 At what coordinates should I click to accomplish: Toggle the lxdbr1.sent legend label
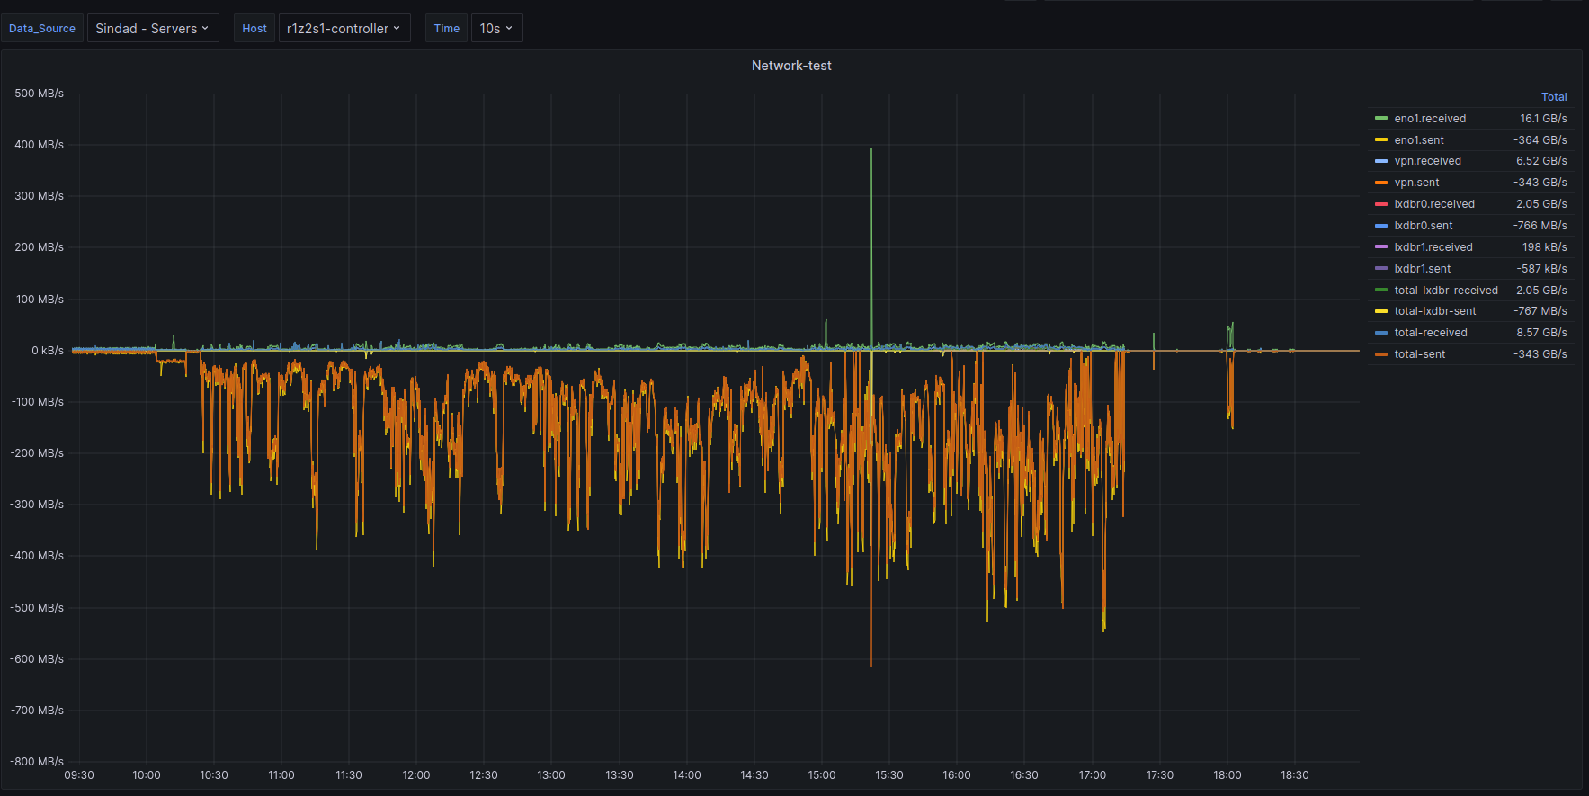click(x=1422, y=269)
